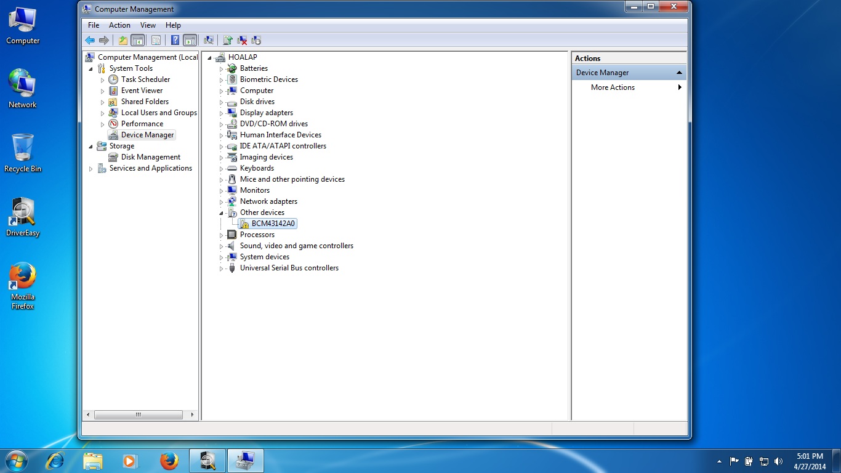Open the View menu
841x473 pixels.
(148, 25)
